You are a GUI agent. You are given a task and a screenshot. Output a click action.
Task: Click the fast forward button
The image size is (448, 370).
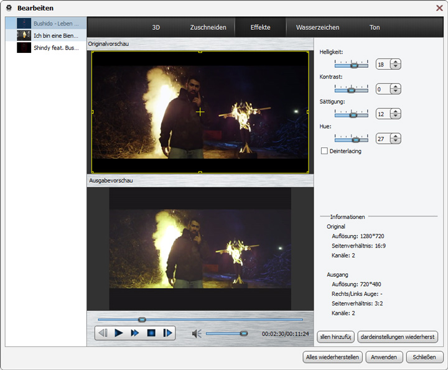tap(134, 333)
